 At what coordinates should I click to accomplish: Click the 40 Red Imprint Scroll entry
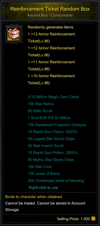[46, 146]
